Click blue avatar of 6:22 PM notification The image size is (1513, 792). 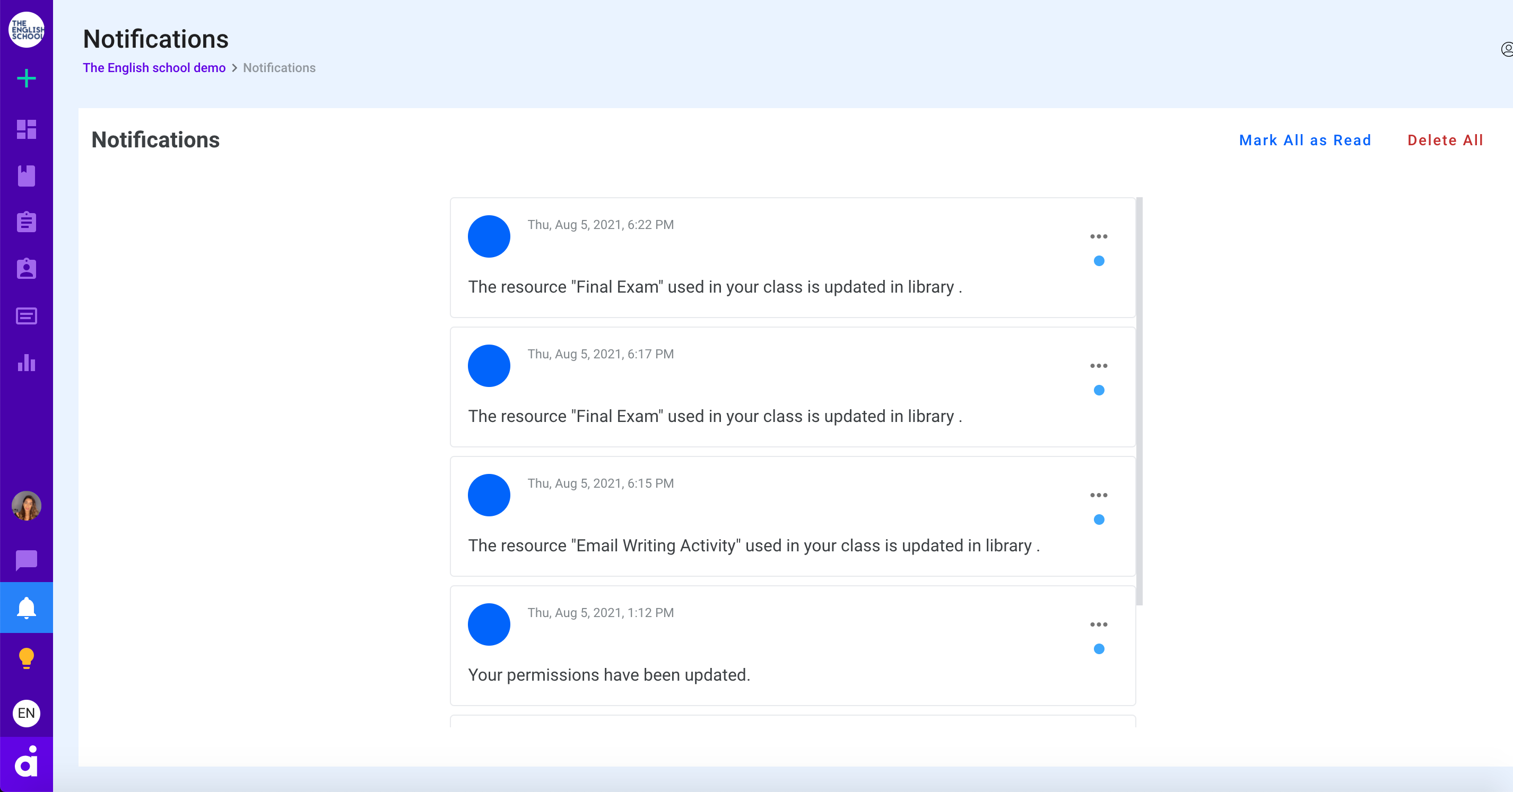point(489,236)
